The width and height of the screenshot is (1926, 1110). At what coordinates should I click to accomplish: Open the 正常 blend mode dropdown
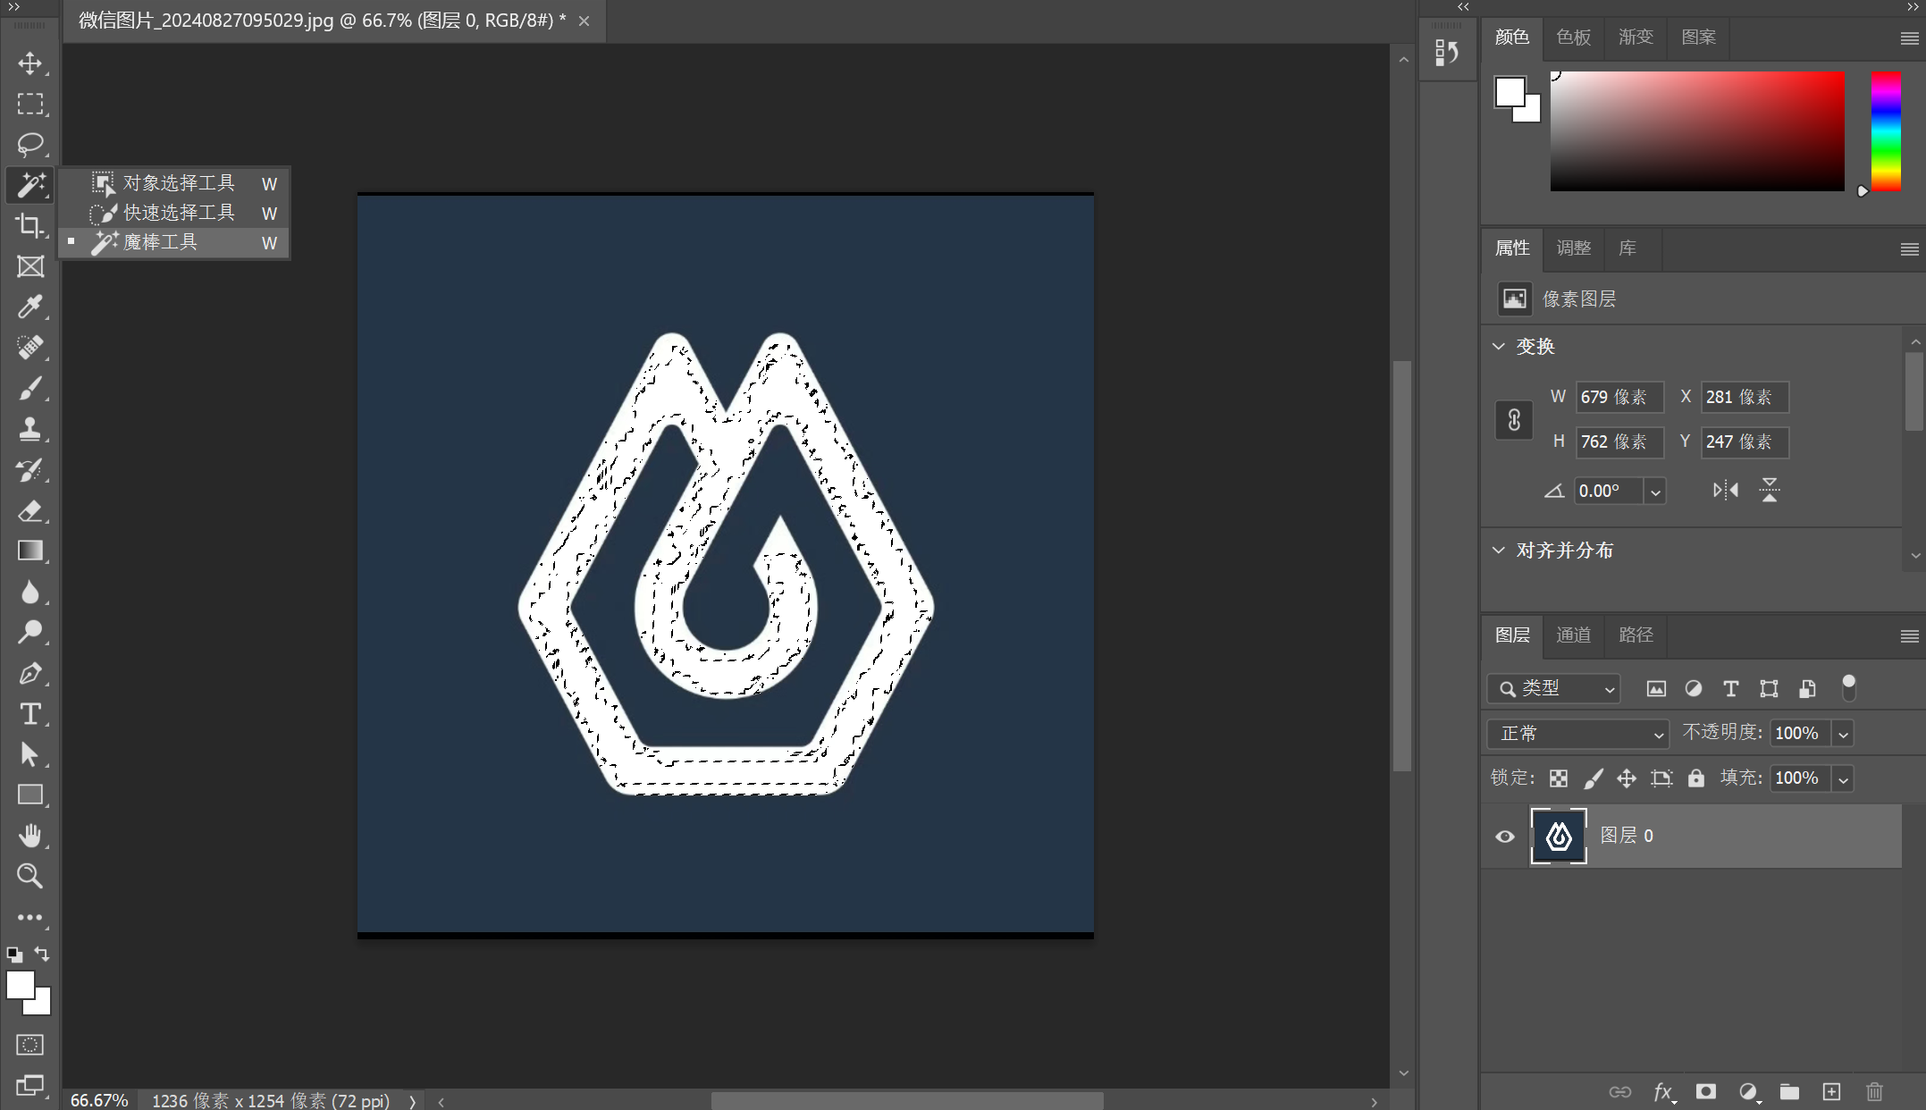point(1578,734)
